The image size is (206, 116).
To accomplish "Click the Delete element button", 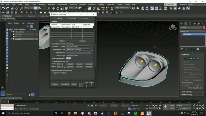I will point(82,41).
